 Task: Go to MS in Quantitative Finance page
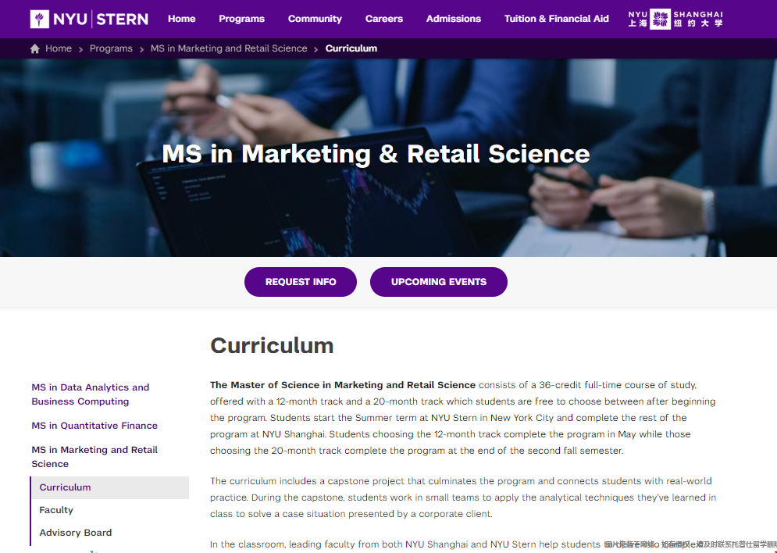tap(94, 426)
